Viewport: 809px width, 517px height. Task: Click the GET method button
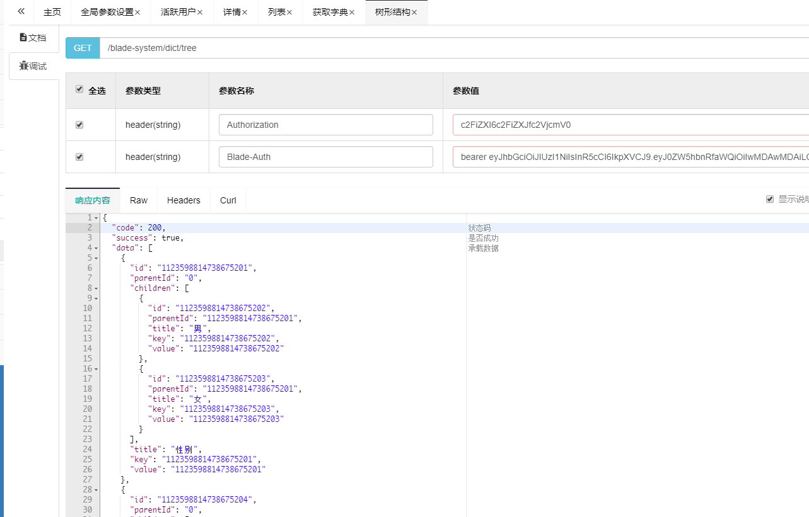[x=83, y=48]
